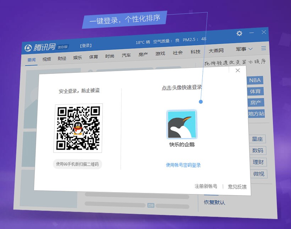Open the 游戏 channel tab

pos(160,53)
